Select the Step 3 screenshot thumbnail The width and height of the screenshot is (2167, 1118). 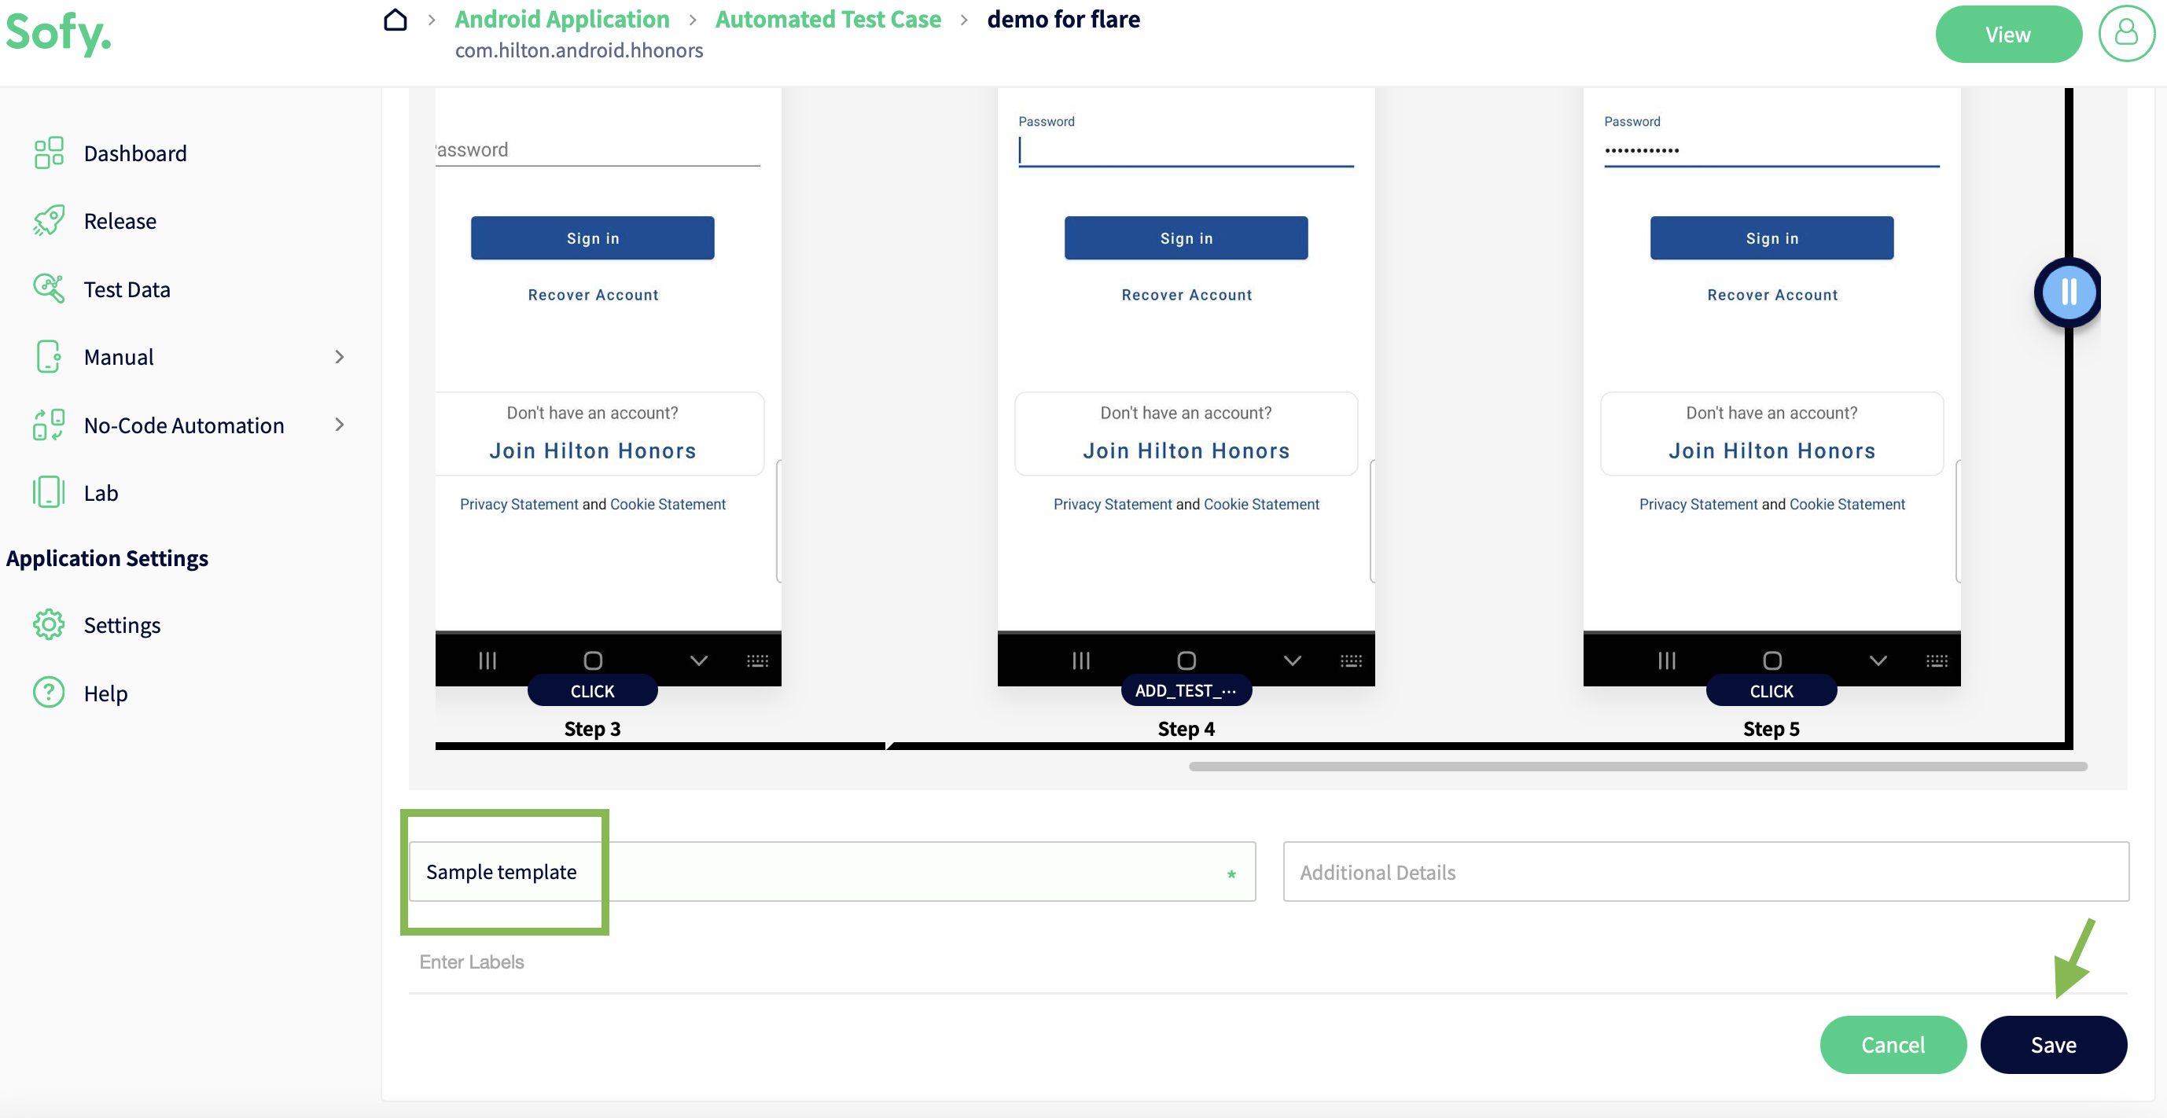(x=609, y=386)
